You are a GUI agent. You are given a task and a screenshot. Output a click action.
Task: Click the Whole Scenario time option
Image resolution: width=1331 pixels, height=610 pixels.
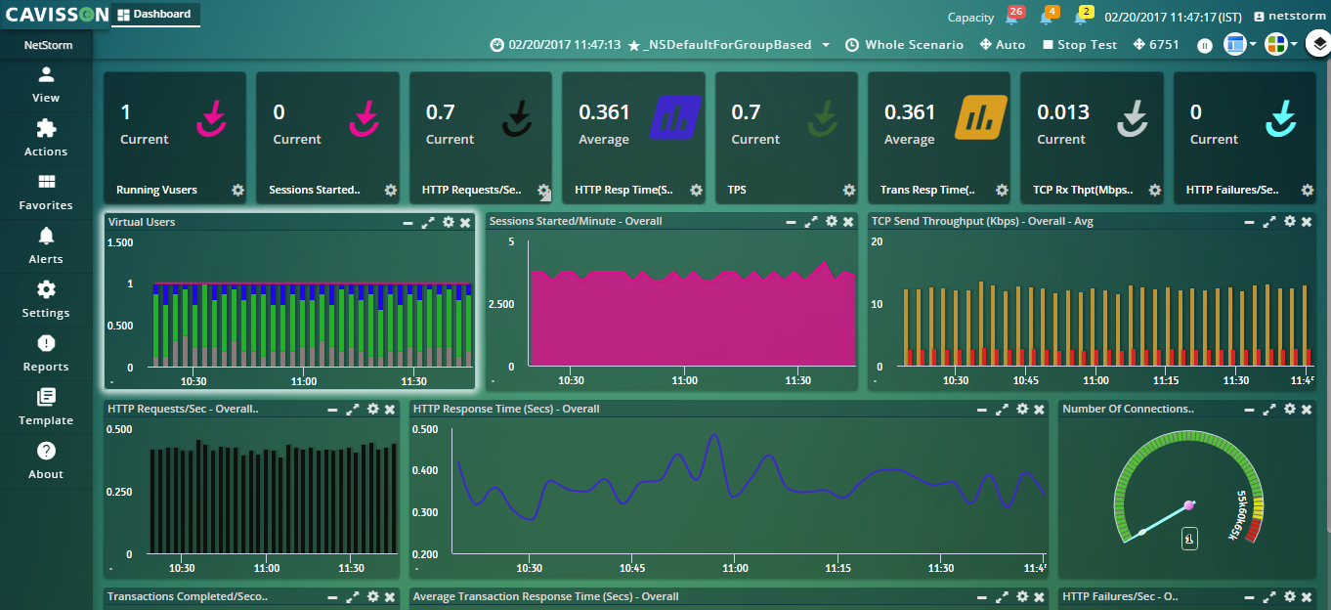(904, 45)
